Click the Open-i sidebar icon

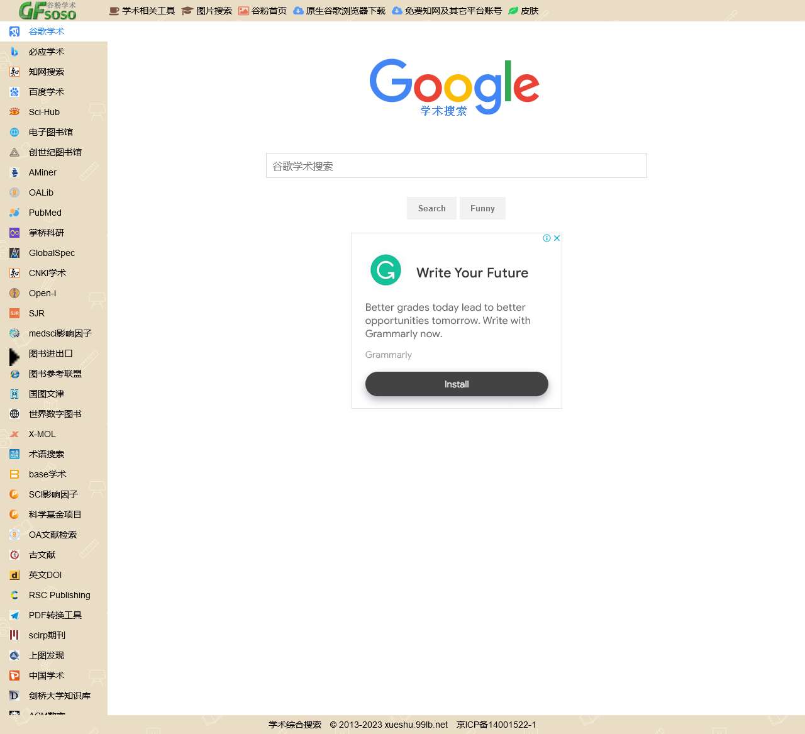14,293
